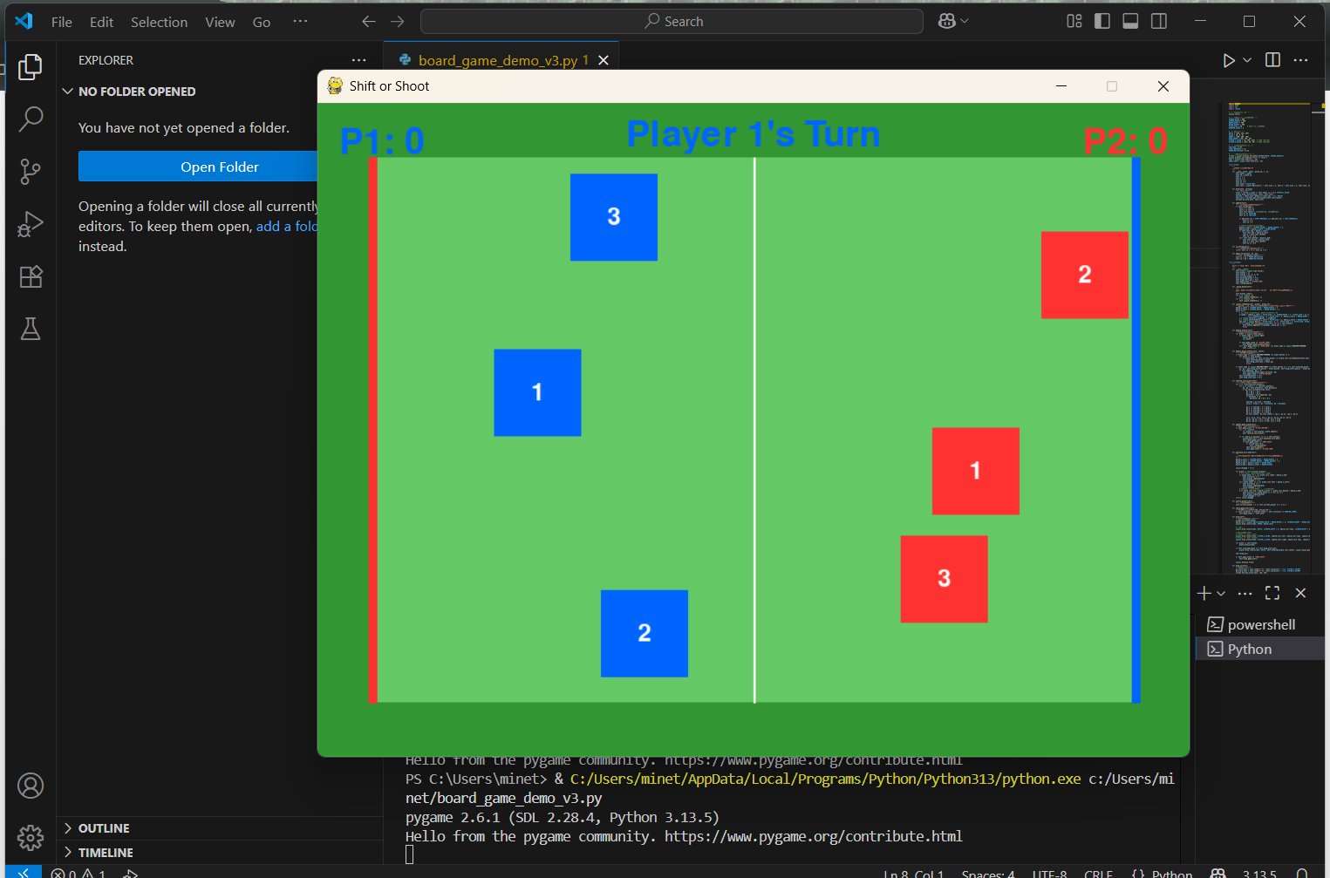Toggle the bottom panel visibility
Viewport: 1330px width, 878px height.
[x=1130, y=22]
